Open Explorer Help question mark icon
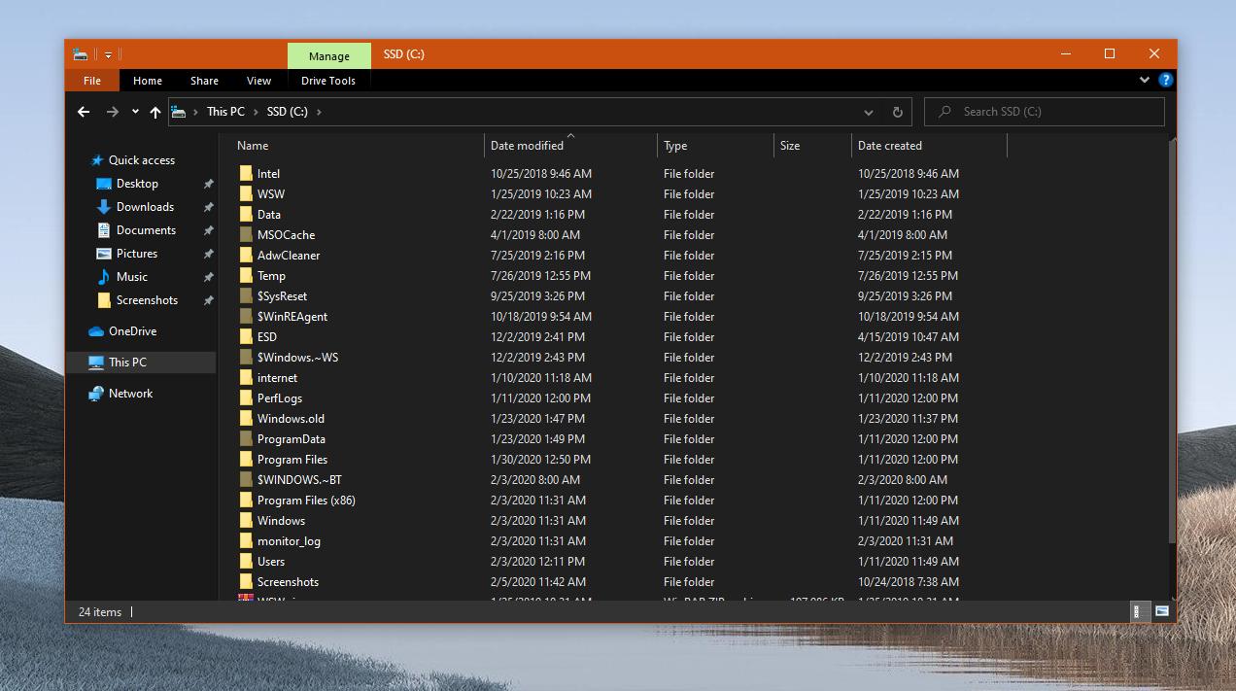The width and height of the screenshot is (1236, 691). coord(1165,81)
